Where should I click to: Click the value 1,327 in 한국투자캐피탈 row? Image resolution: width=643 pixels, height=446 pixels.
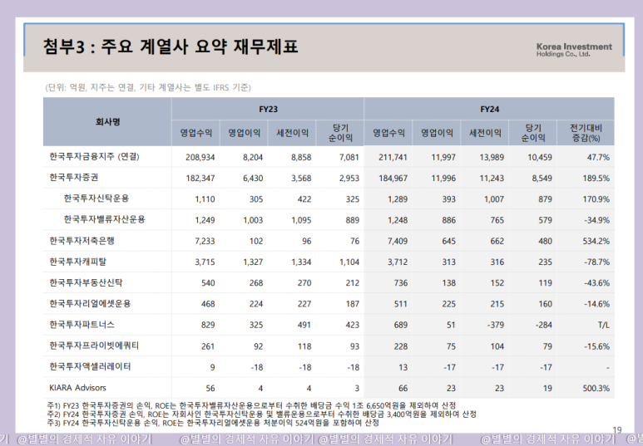tap(253, 262)
